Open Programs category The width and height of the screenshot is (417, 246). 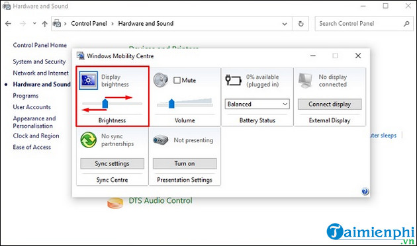point(26,96)
